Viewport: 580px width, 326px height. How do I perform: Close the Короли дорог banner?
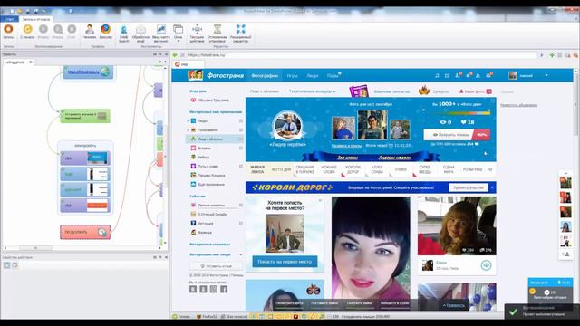[492, 187]
